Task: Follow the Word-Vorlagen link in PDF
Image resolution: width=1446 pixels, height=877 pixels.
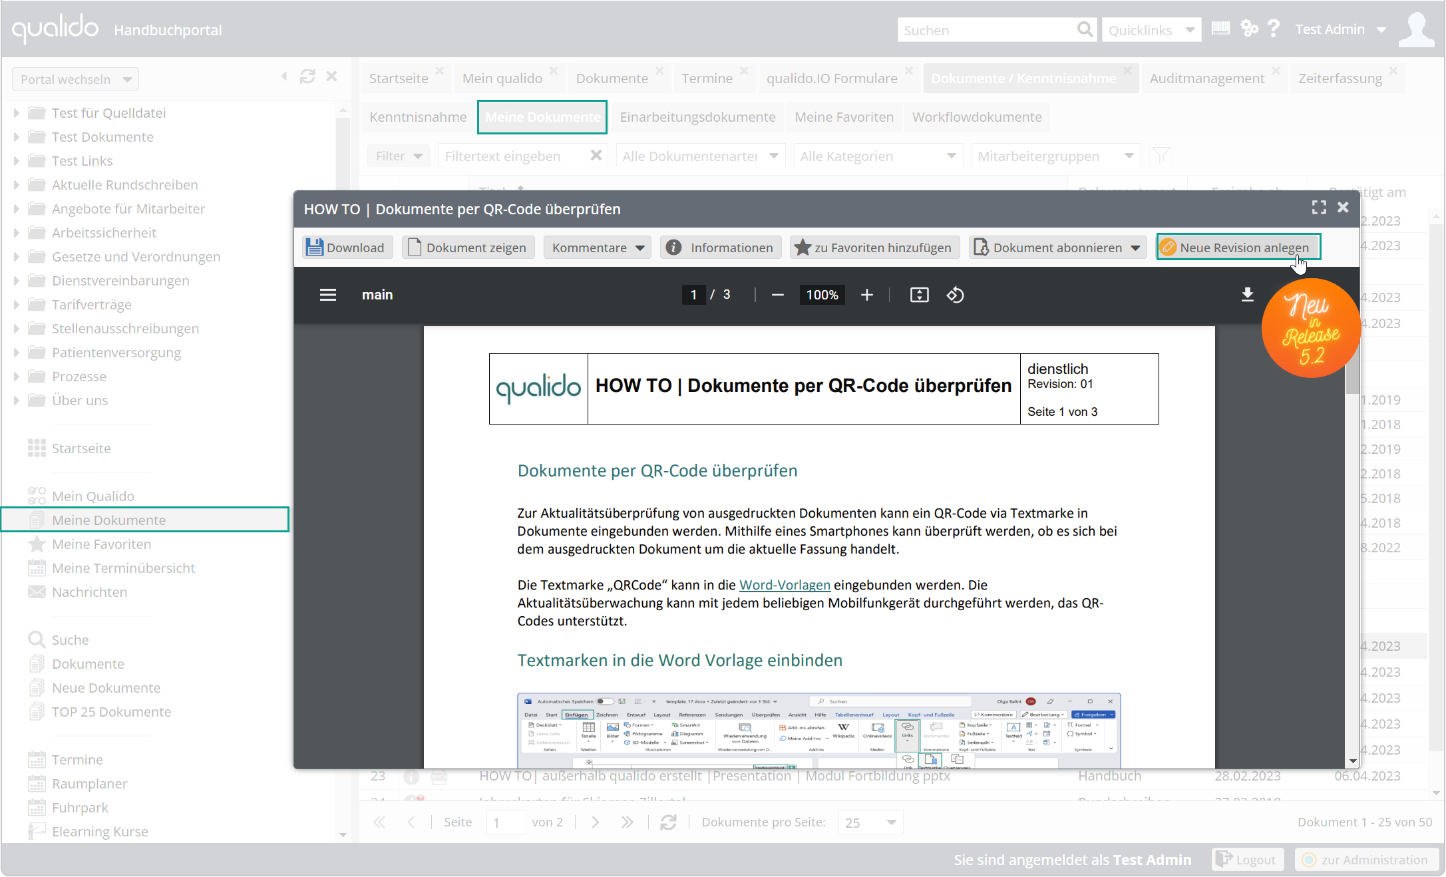Action: point(785,585)
